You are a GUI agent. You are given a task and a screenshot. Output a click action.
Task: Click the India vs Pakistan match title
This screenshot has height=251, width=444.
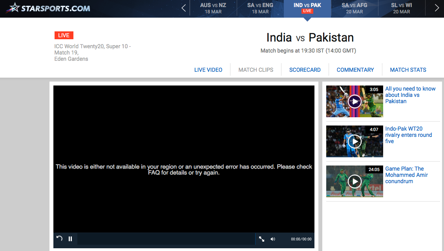(310, 37)
